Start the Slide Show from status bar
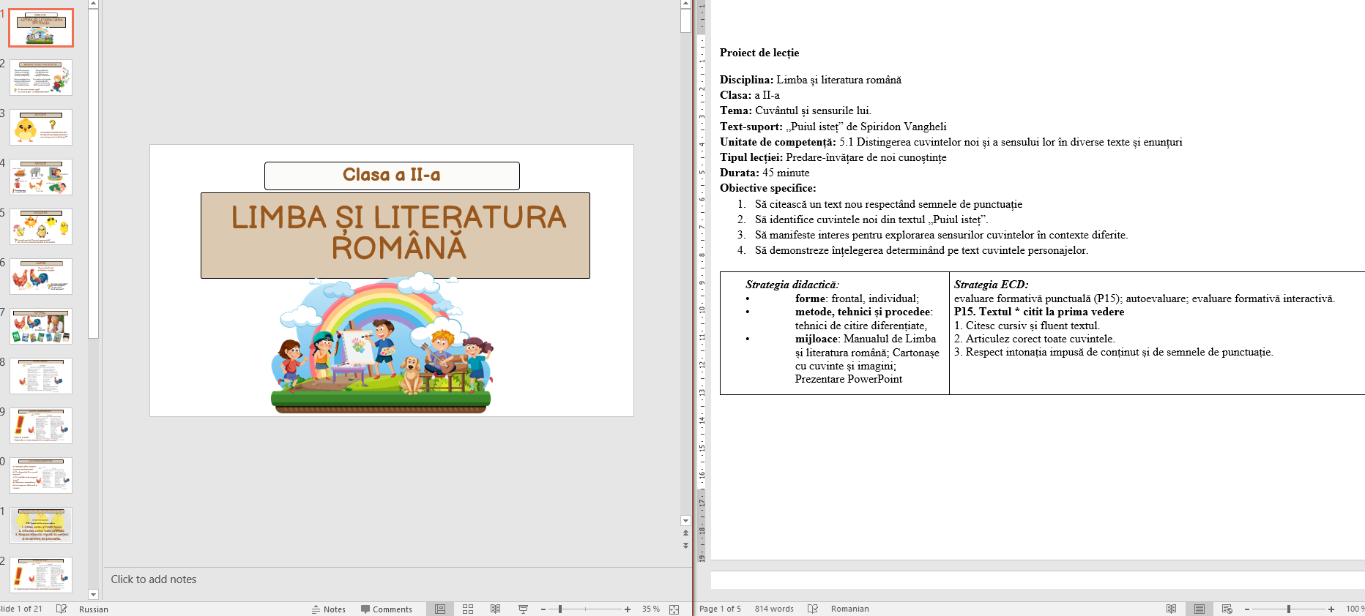The image size is (1365, 616). (523, 609)
